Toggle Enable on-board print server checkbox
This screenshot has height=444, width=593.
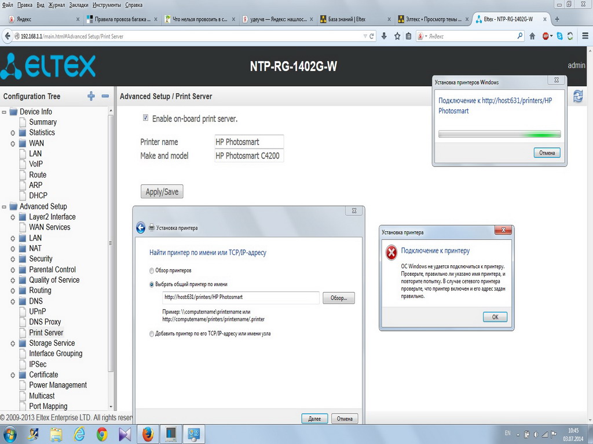tap(145, 118)
